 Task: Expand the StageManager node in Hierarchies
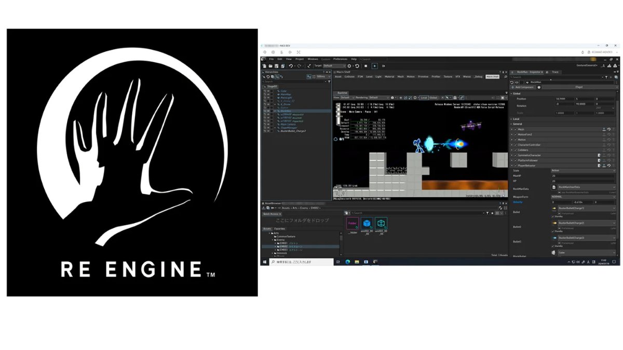[275, 128]
